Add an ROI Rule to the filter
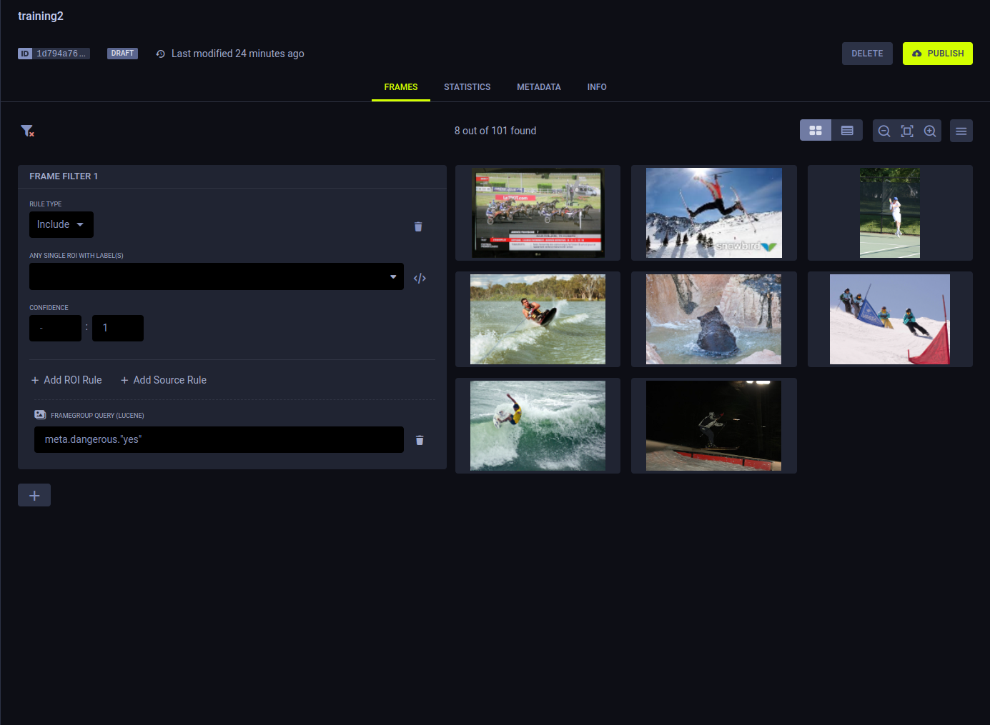 66,379
